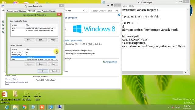The width and height of the screenshot is (195, 110).
Task: Switch to the Hardware tab
Action: point(23,11)
